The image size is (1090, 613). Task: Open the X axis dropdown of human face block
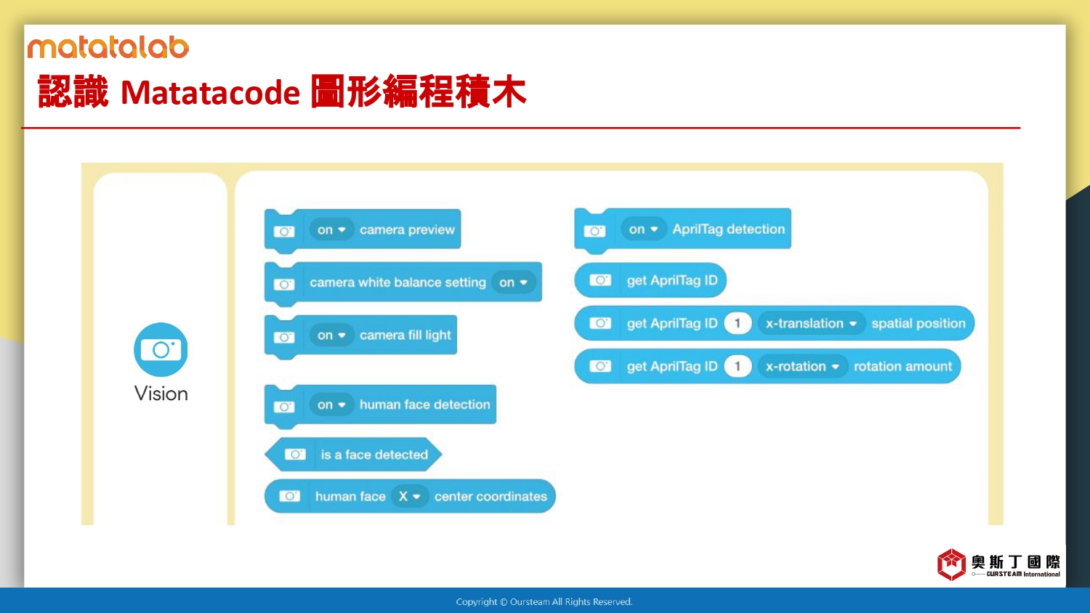(x=410, y=497)
